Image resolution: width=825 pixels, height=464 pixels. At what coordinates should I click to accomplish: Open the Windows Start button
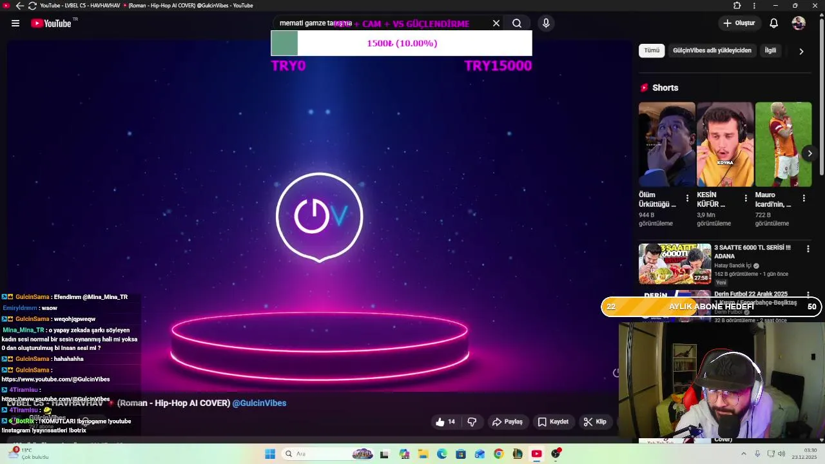click(x=270, y=454)
